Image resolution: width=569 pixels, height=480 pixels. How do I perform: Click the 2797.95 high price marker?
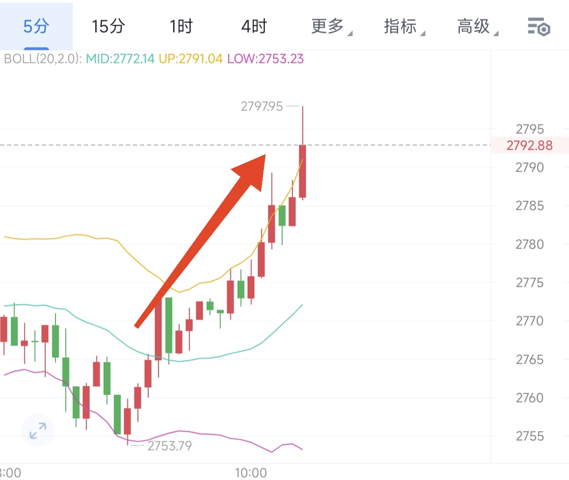pyautogui.click(x=262, y=107)
